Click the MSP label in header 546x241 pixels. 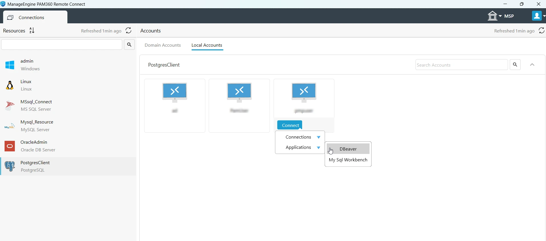tap(509, 16)
